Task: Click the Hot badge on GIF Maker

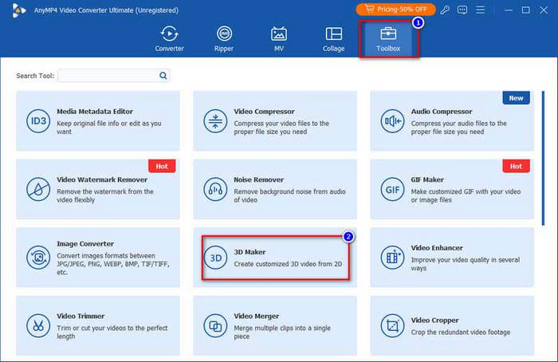Action: 516,166
